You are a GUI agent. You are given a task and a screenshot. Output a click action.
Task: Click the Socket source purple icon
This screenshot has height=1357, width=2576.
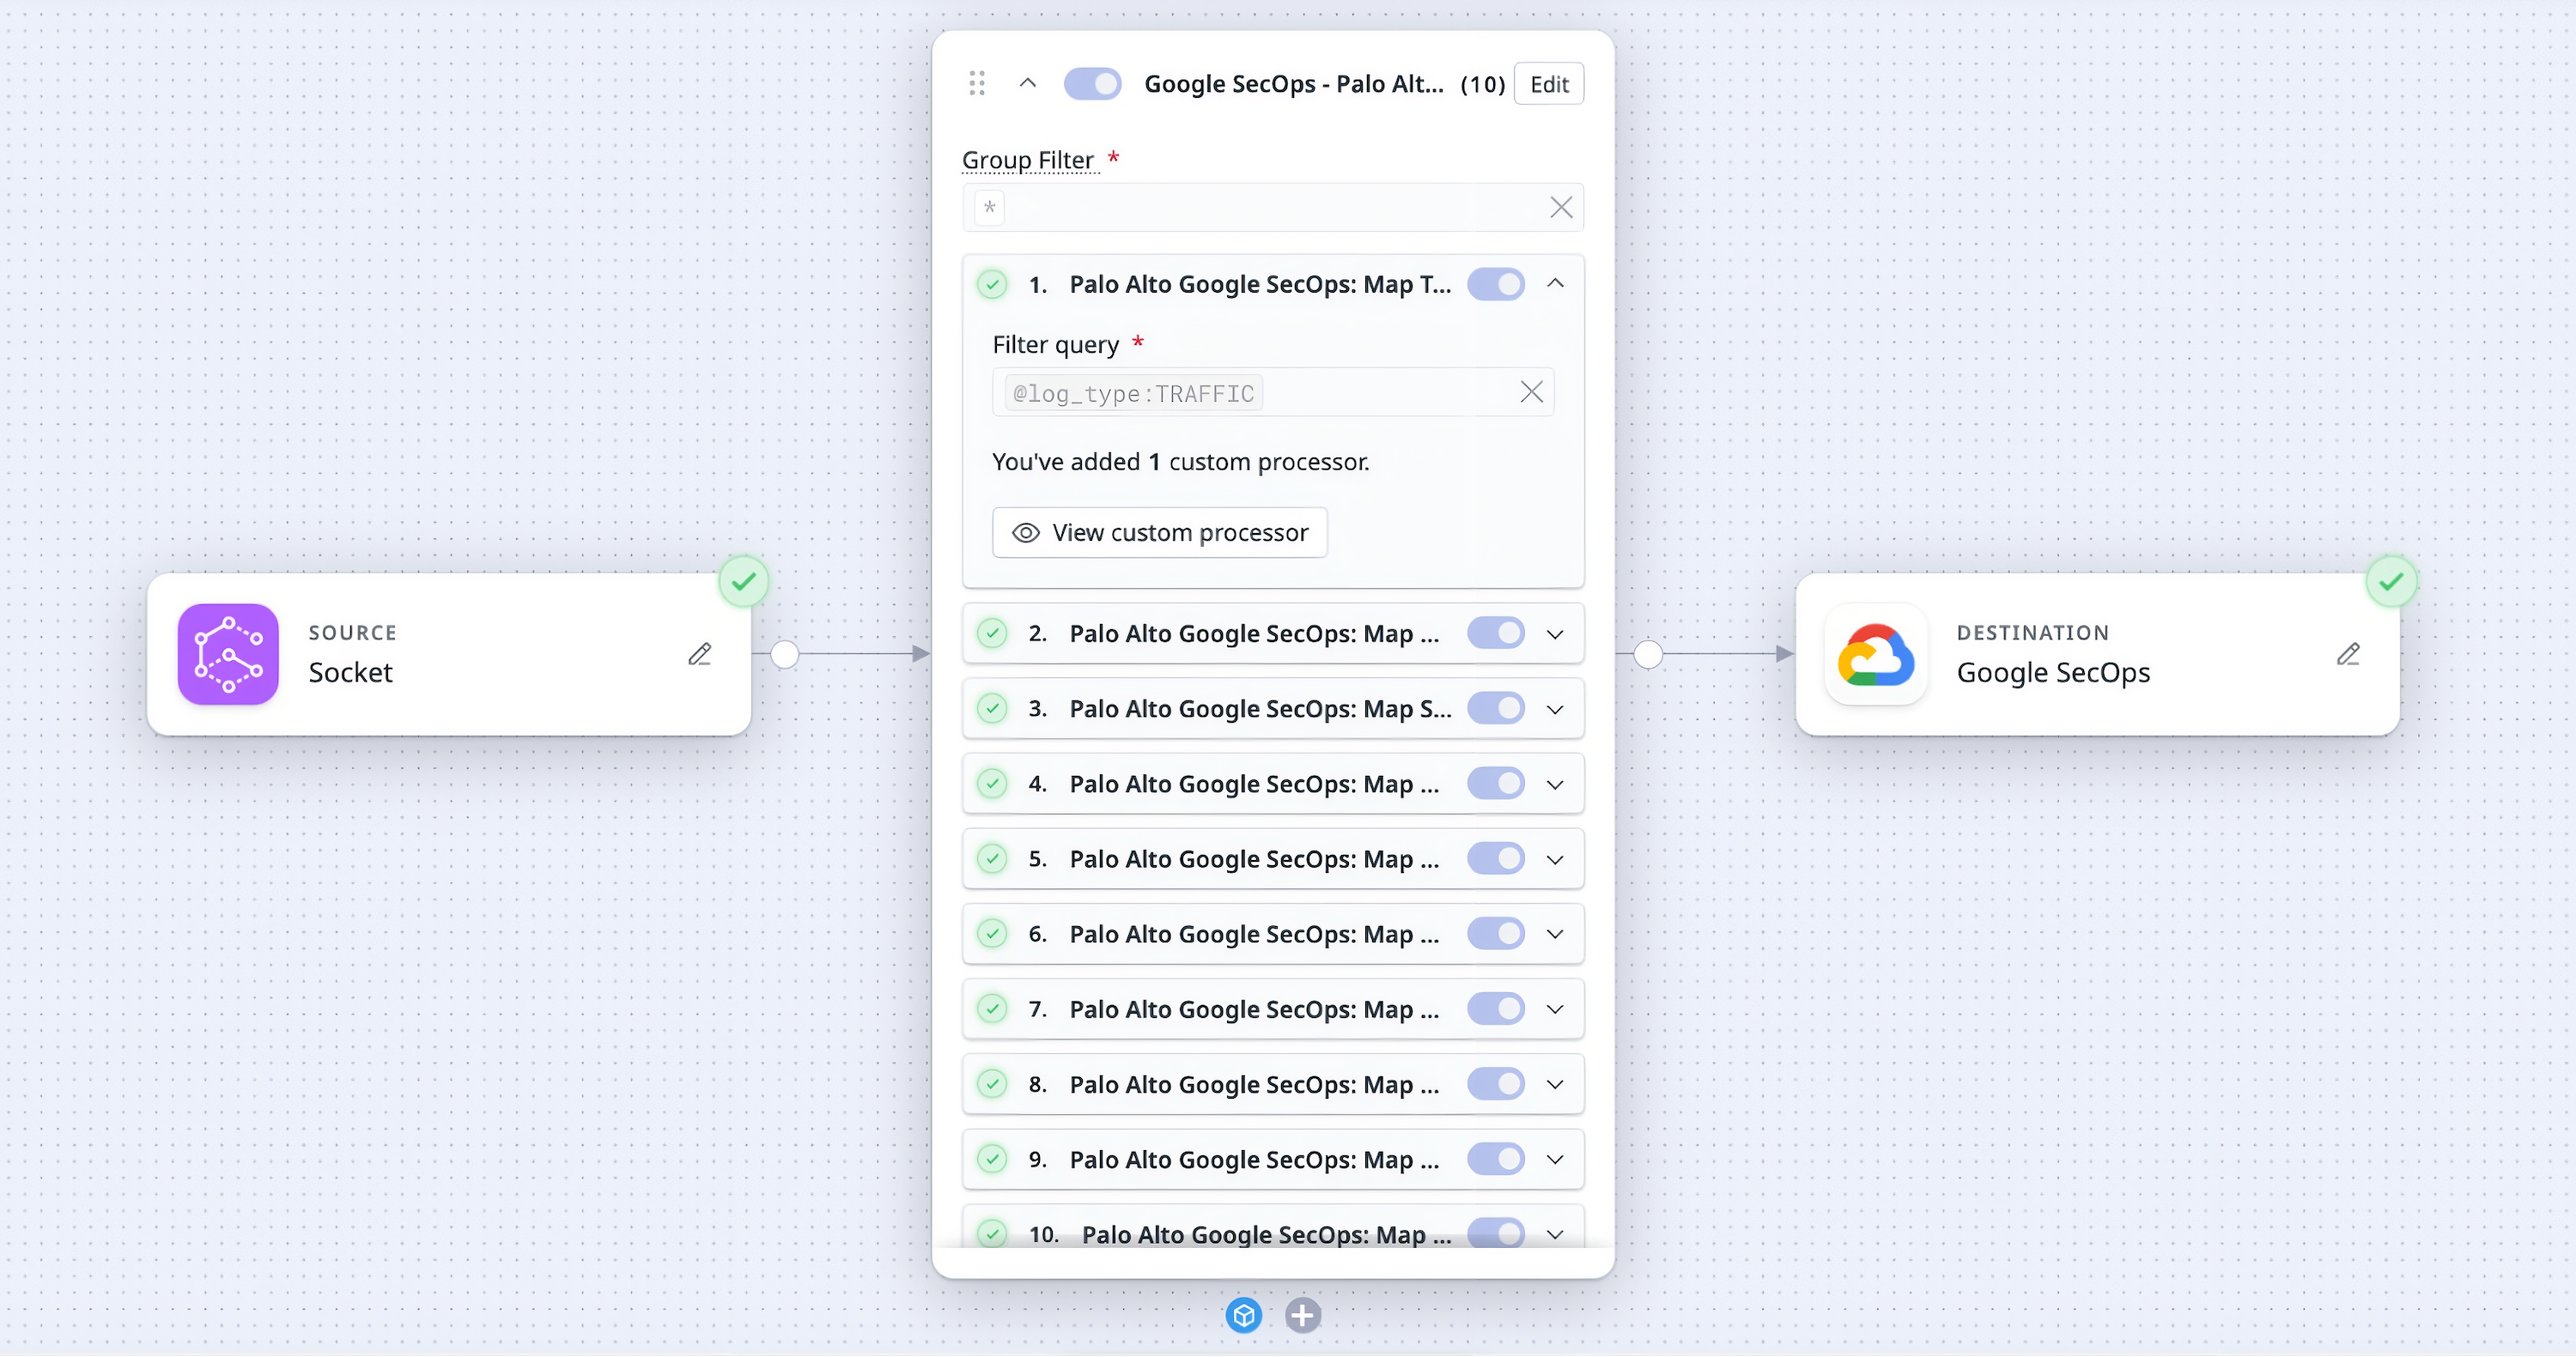(x=228, y=655)
